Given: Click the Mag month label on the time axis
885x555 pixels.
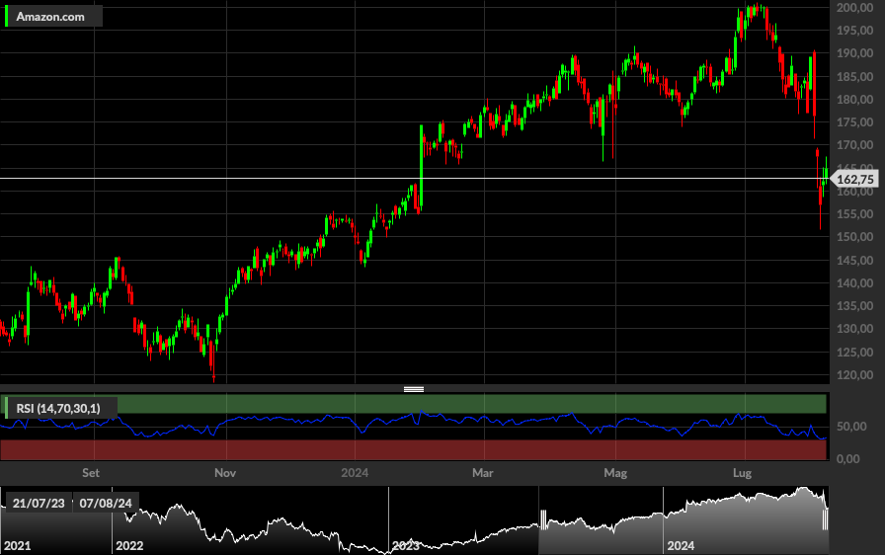Looking at the screenshot, I should pos(615,473).
